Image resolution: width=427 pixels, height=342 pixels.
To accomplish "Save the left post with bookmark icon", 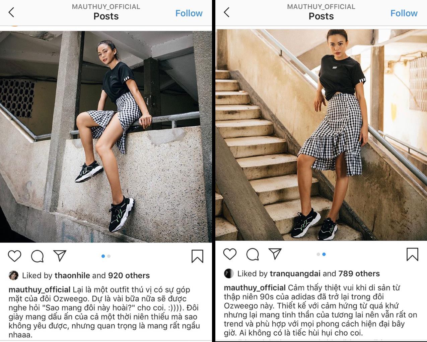I will click(x=197, y=256).
